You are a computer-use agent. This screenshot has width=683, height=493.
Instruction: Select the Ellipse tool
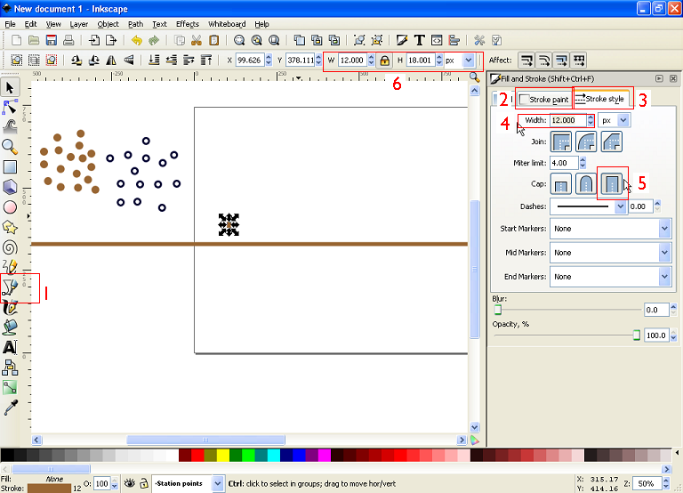(x=10, y=207)
